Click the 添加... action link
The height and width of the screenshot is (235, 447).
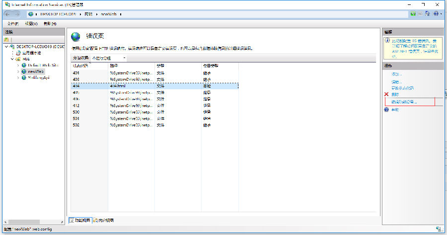[396, 74]
